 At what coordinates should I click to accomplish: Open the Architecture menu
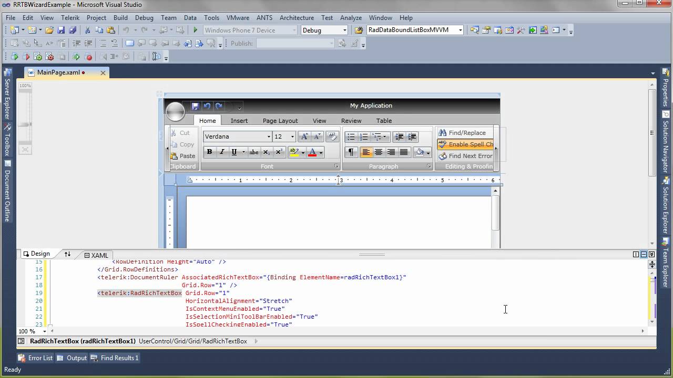click(297, 17)
